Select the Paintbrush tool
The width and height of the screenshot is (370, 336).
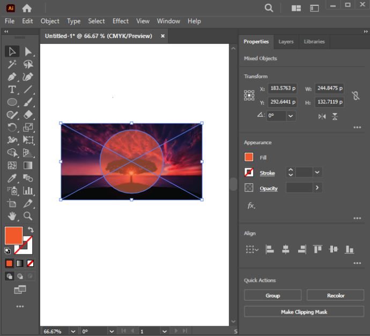coord(28,102)
